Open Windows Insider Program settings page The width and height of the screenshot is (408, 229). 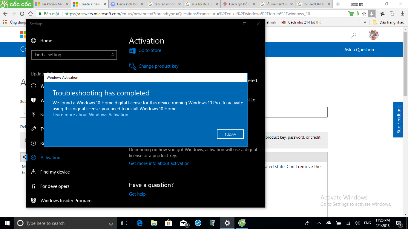click(x=66, y=201)
